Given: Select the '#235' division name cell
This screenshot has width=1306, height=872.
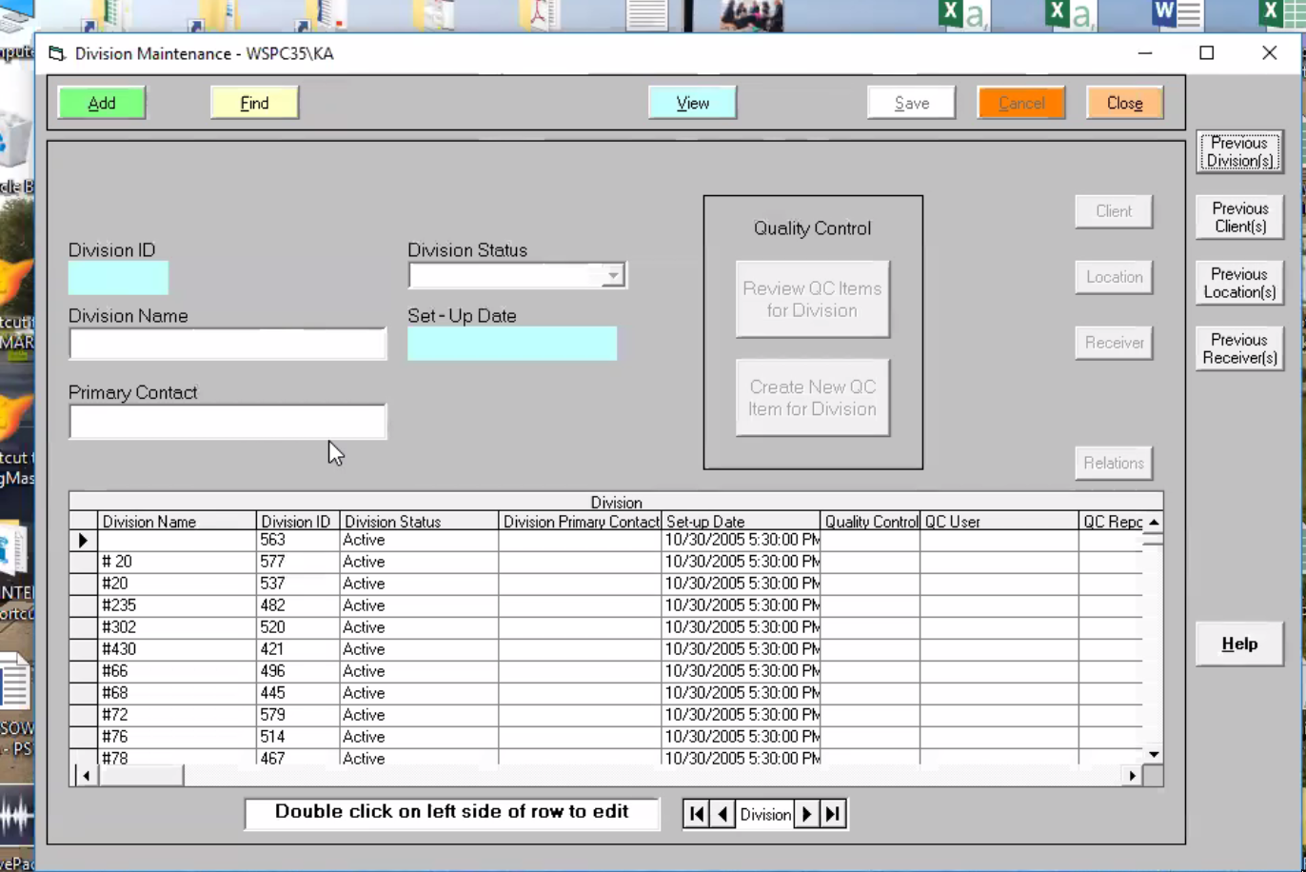Looking at the screenshot, I should coord(177,606).
